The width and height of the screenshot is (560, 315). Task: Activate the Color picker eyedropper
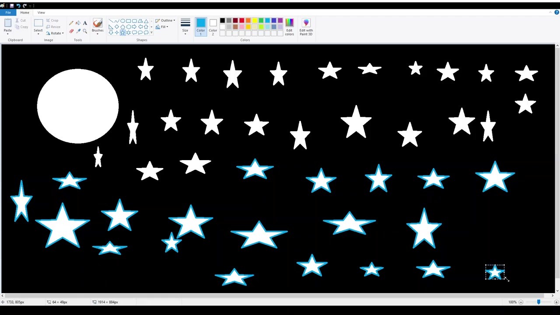tap(78, 31)
